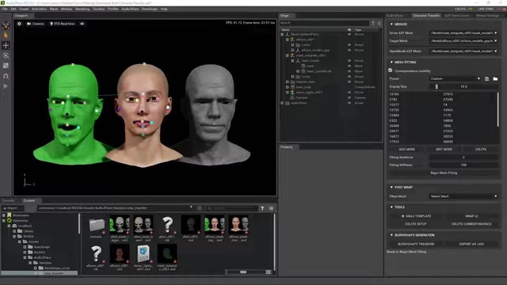Click the BLENDSHAPE TRANSFER button
This screenshot has width=507, height=285.
point(416,244)
